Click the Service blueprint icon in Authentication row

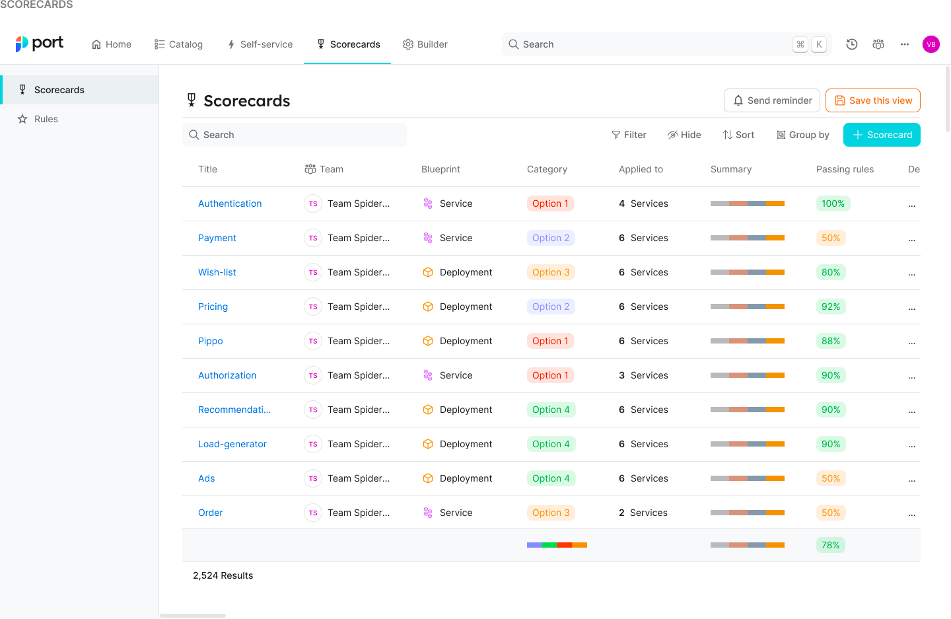[428, 203]
